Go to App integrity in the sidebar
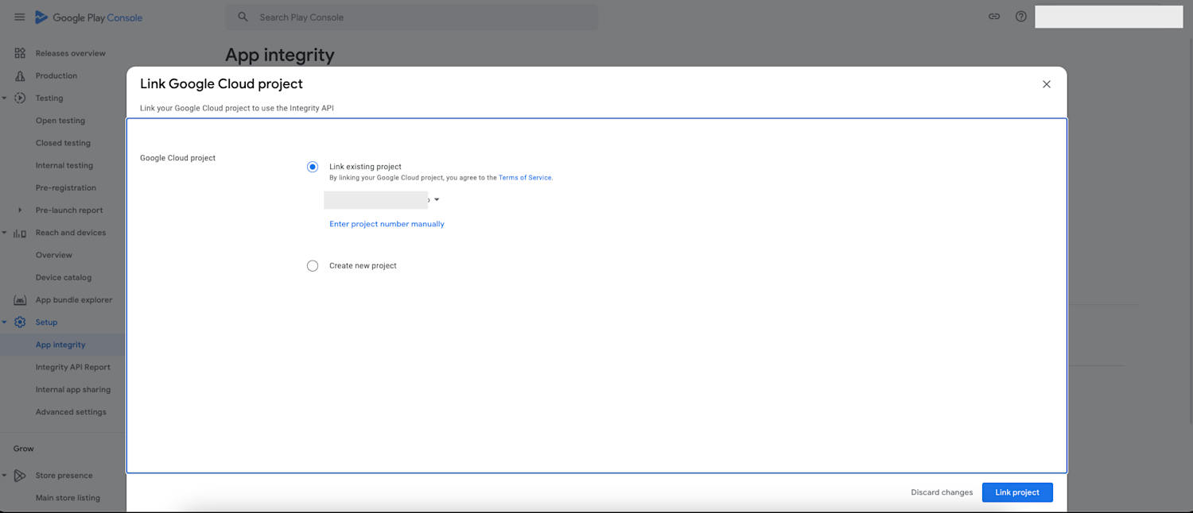The width and height of the screenshot is (1193, 513). tap(60, 344)
